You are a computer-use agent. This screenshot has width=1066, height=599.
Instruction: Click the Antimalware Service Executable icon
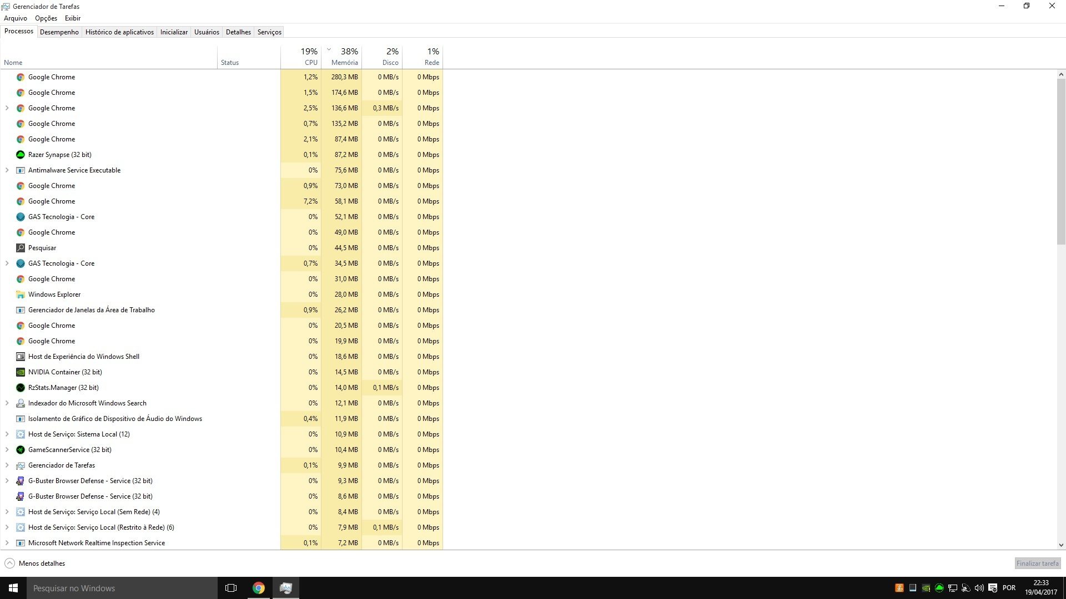(21, 170)
